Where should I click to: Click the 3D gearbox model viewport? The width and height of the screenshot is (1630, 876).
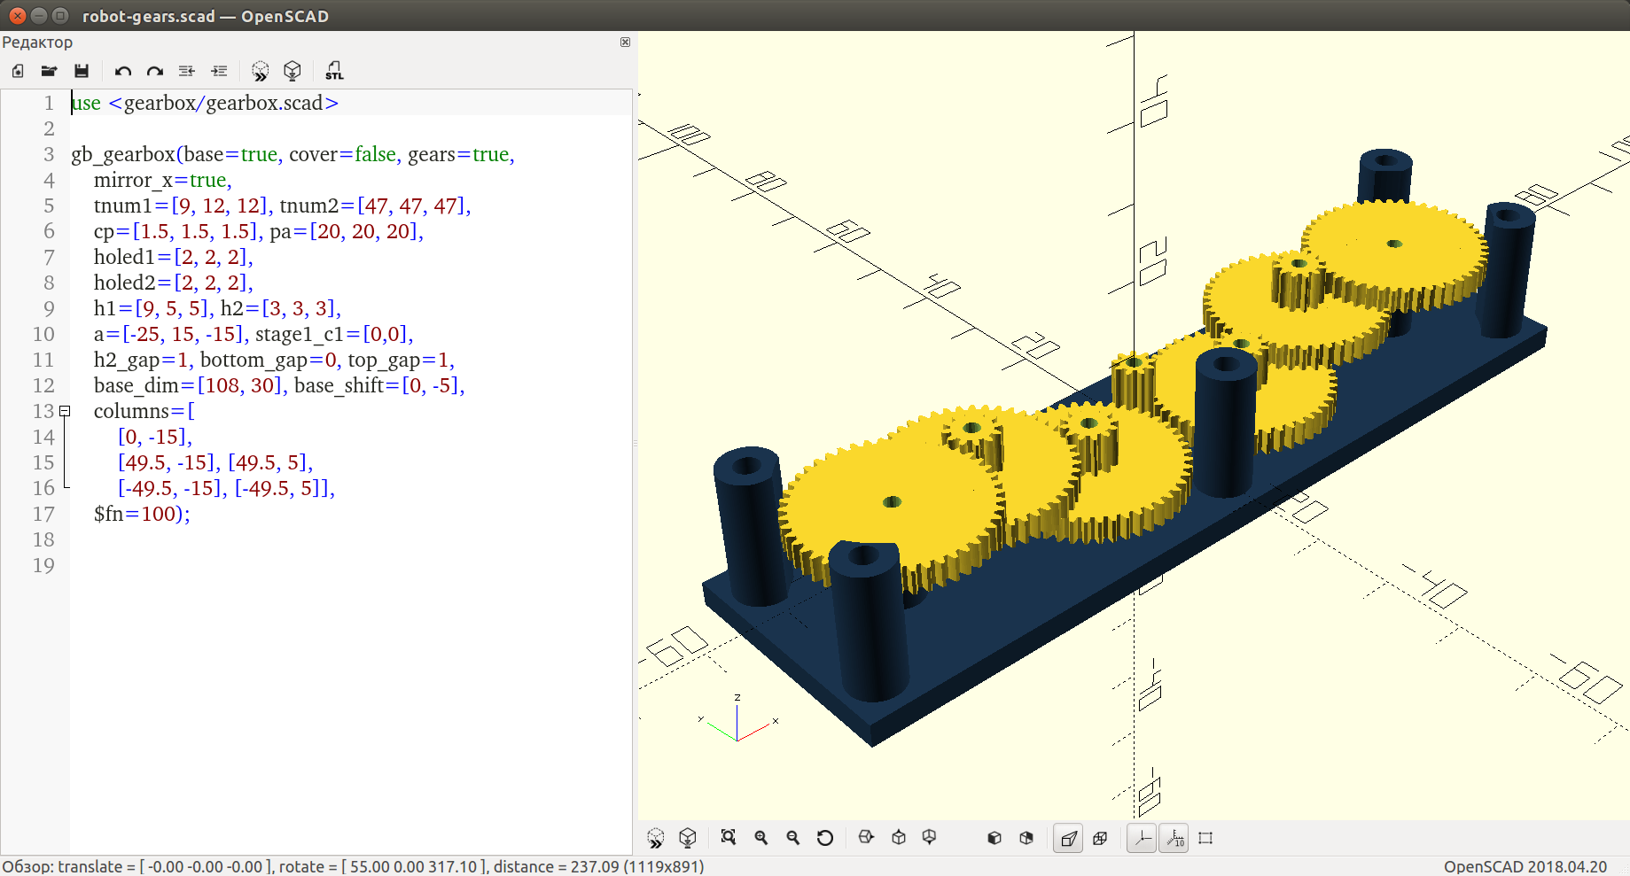1134,425
